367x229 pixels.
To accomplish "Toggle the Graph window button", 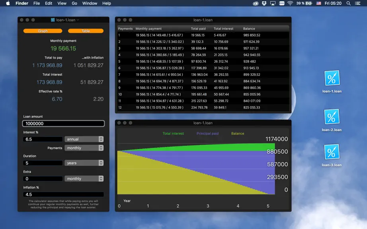I will coord(43,31).
